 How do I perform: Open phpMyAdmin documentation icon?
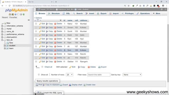[x=15, y=14]
